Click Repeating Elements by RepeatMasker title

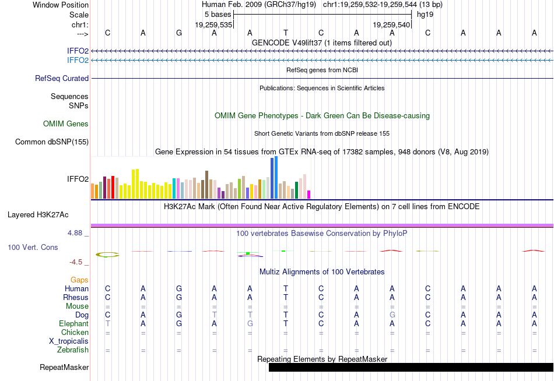322,359
